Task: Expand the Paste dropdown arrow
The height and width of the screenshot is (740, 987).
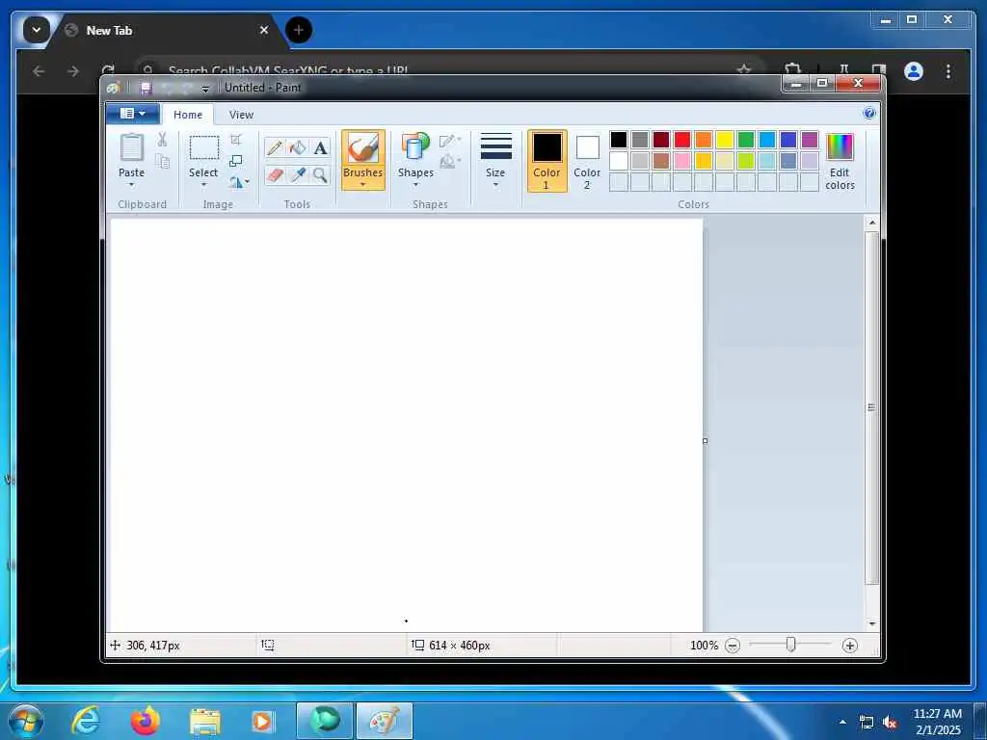Action: pyautogui.click(x=131, y=184)
